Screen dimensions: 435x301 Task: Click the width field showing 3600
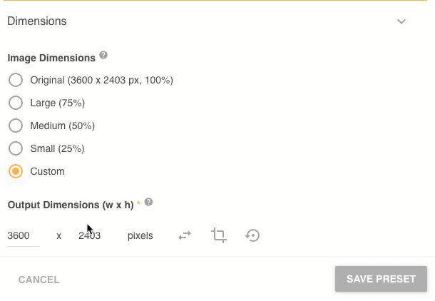[x=21, y=235]
